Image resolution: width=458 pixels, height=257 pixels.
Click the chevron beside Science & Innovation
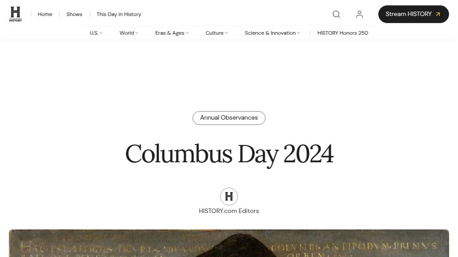pos(298,33)
